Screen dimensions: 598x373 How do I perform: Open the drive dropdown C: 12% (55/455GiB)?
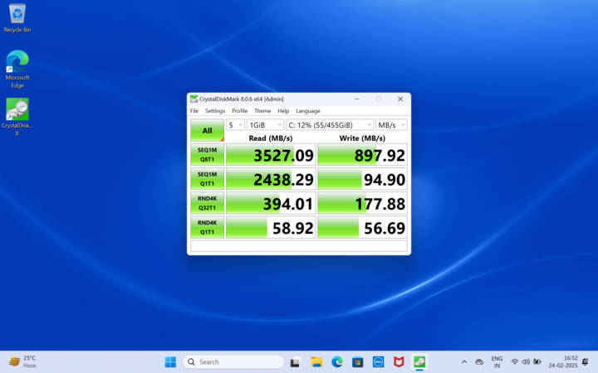[330, 125]
